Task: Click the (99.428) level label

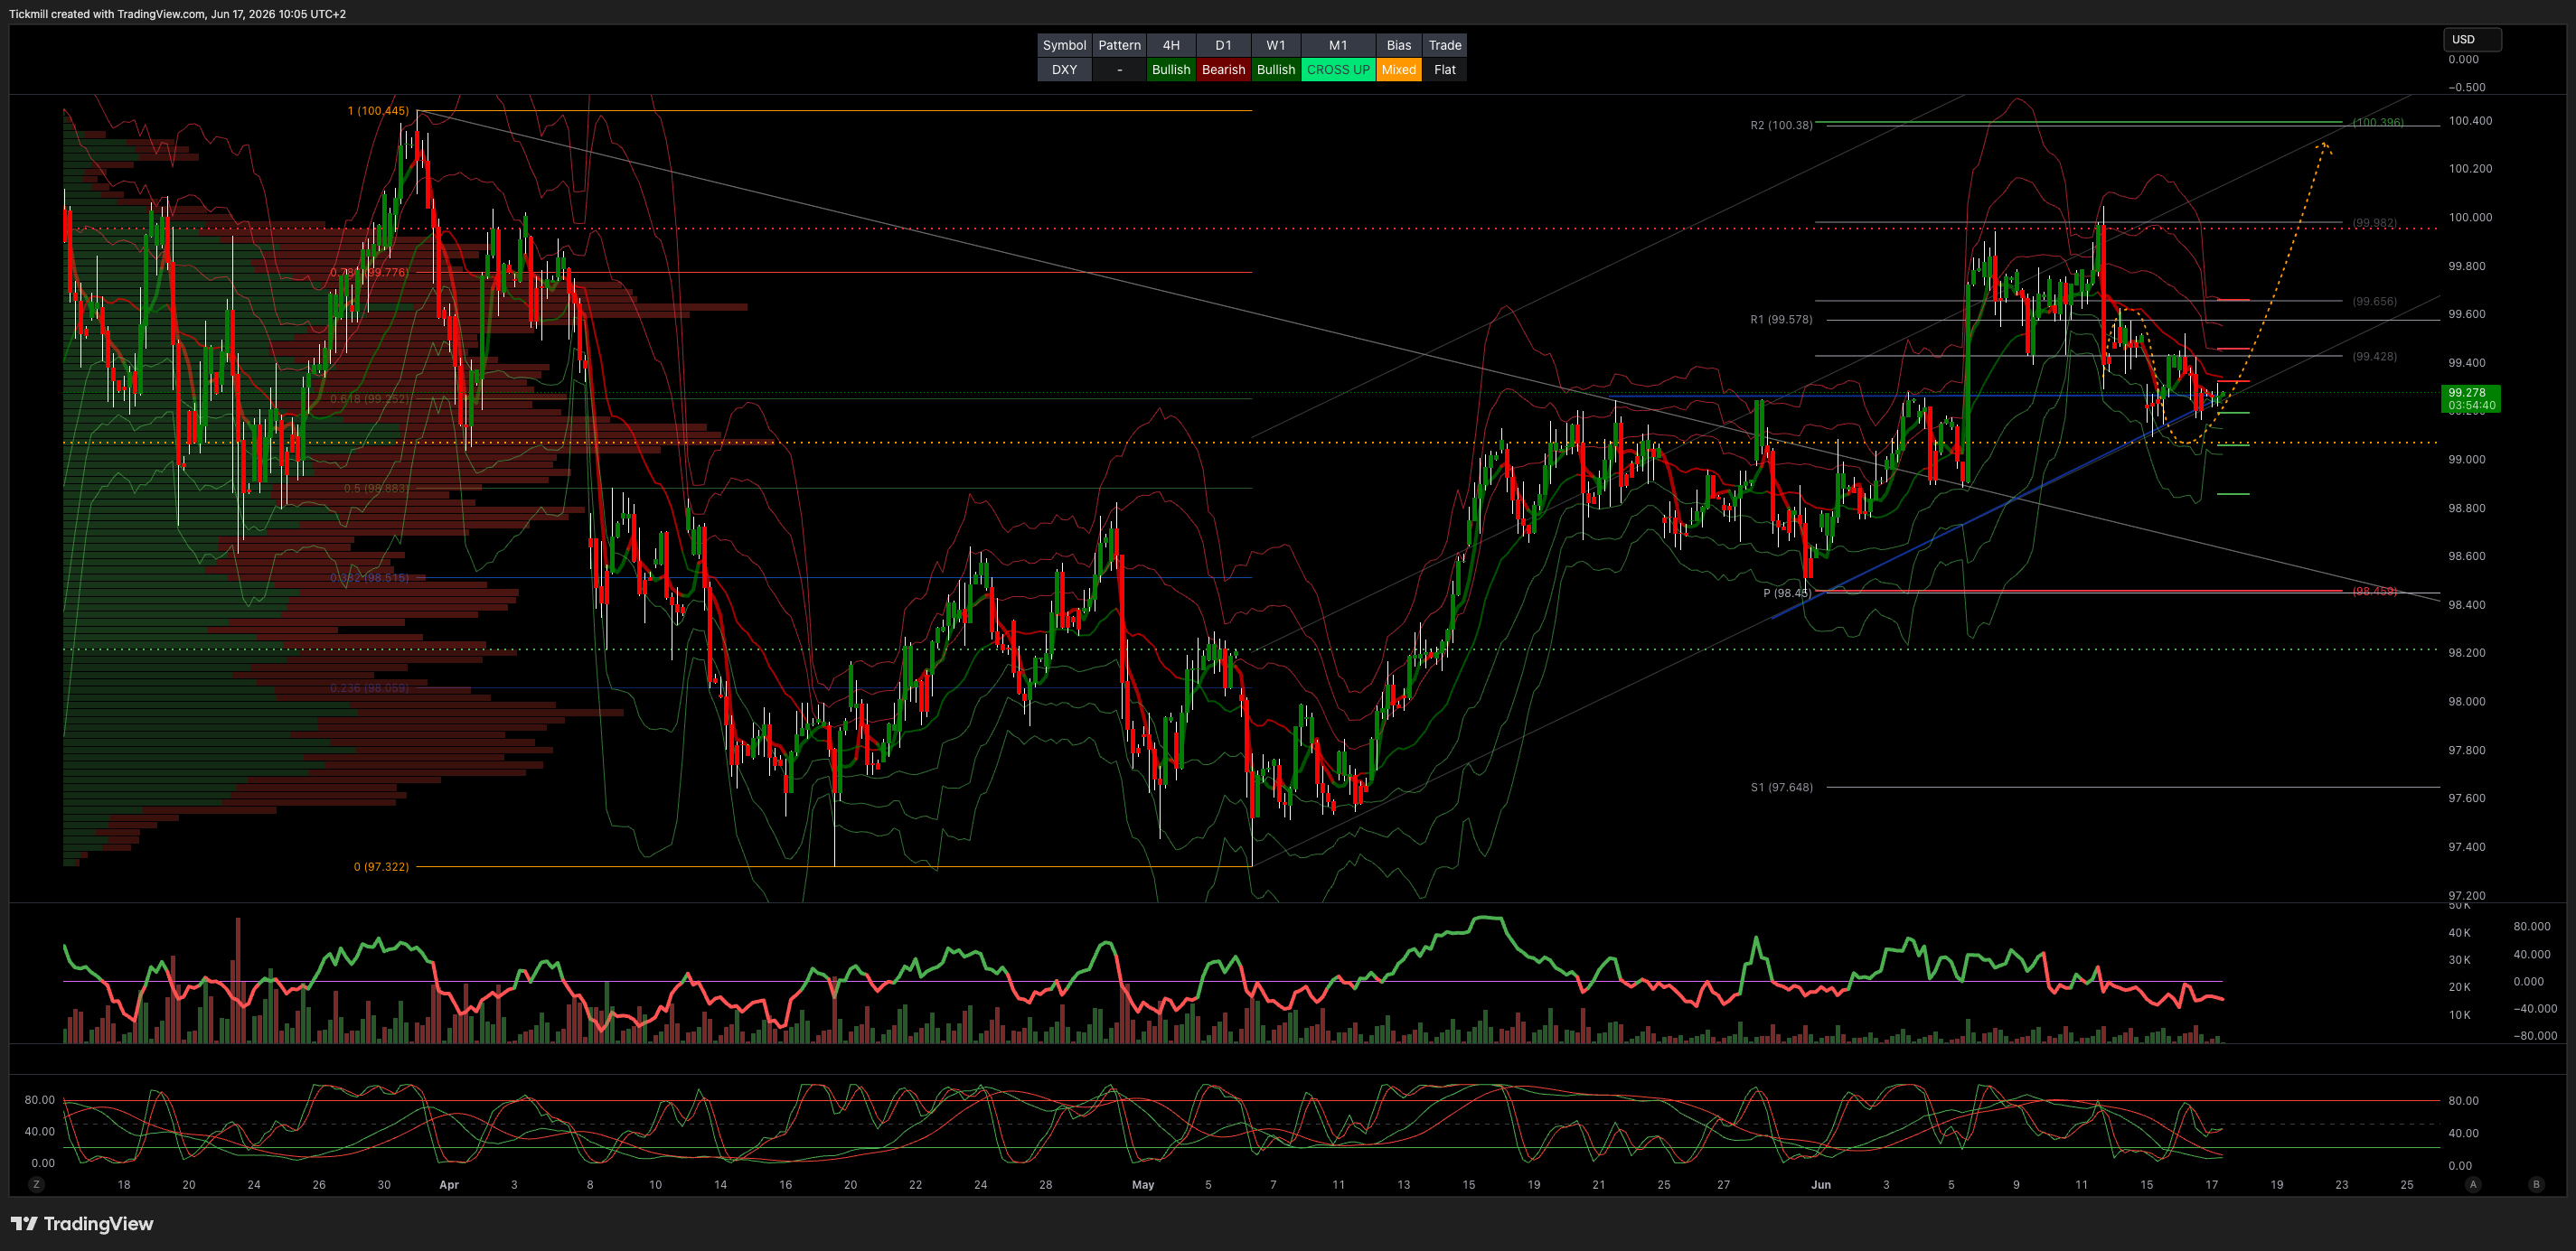Action: (x=2374, y=356)
